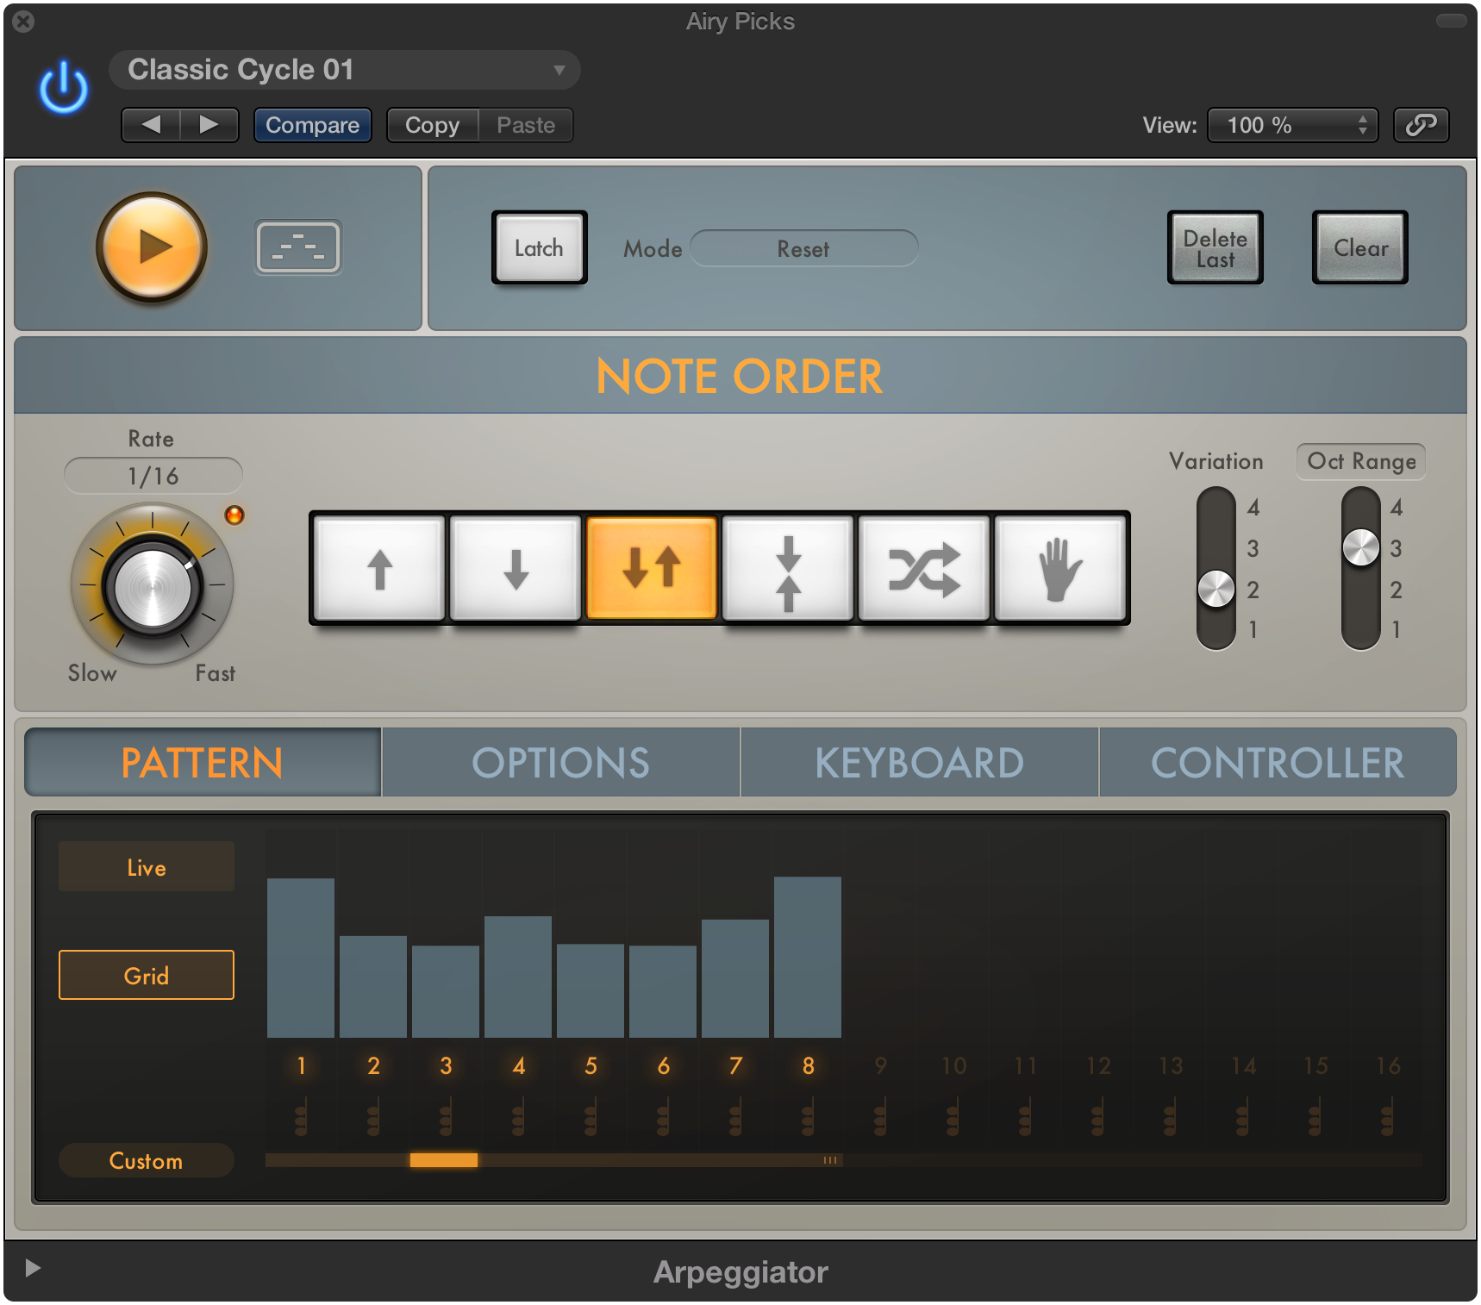The image size is (1481, 1305).
Task: Click chord icon under step 8
Action: 808,1117
